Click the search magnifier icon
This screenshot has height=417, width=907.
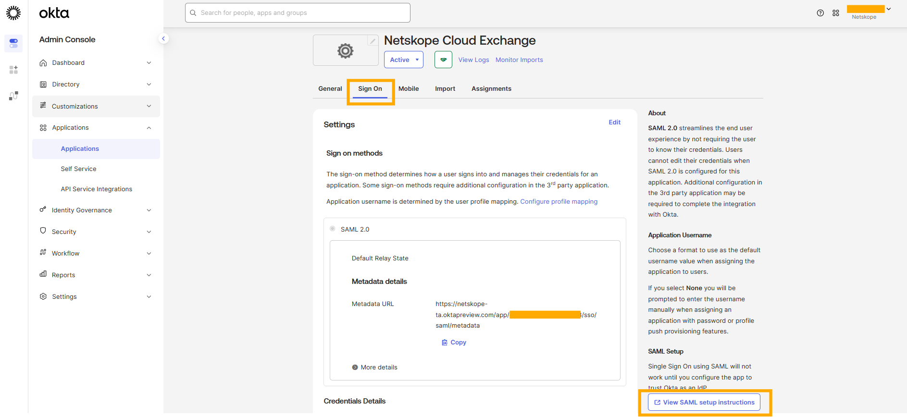click(193, 13)
